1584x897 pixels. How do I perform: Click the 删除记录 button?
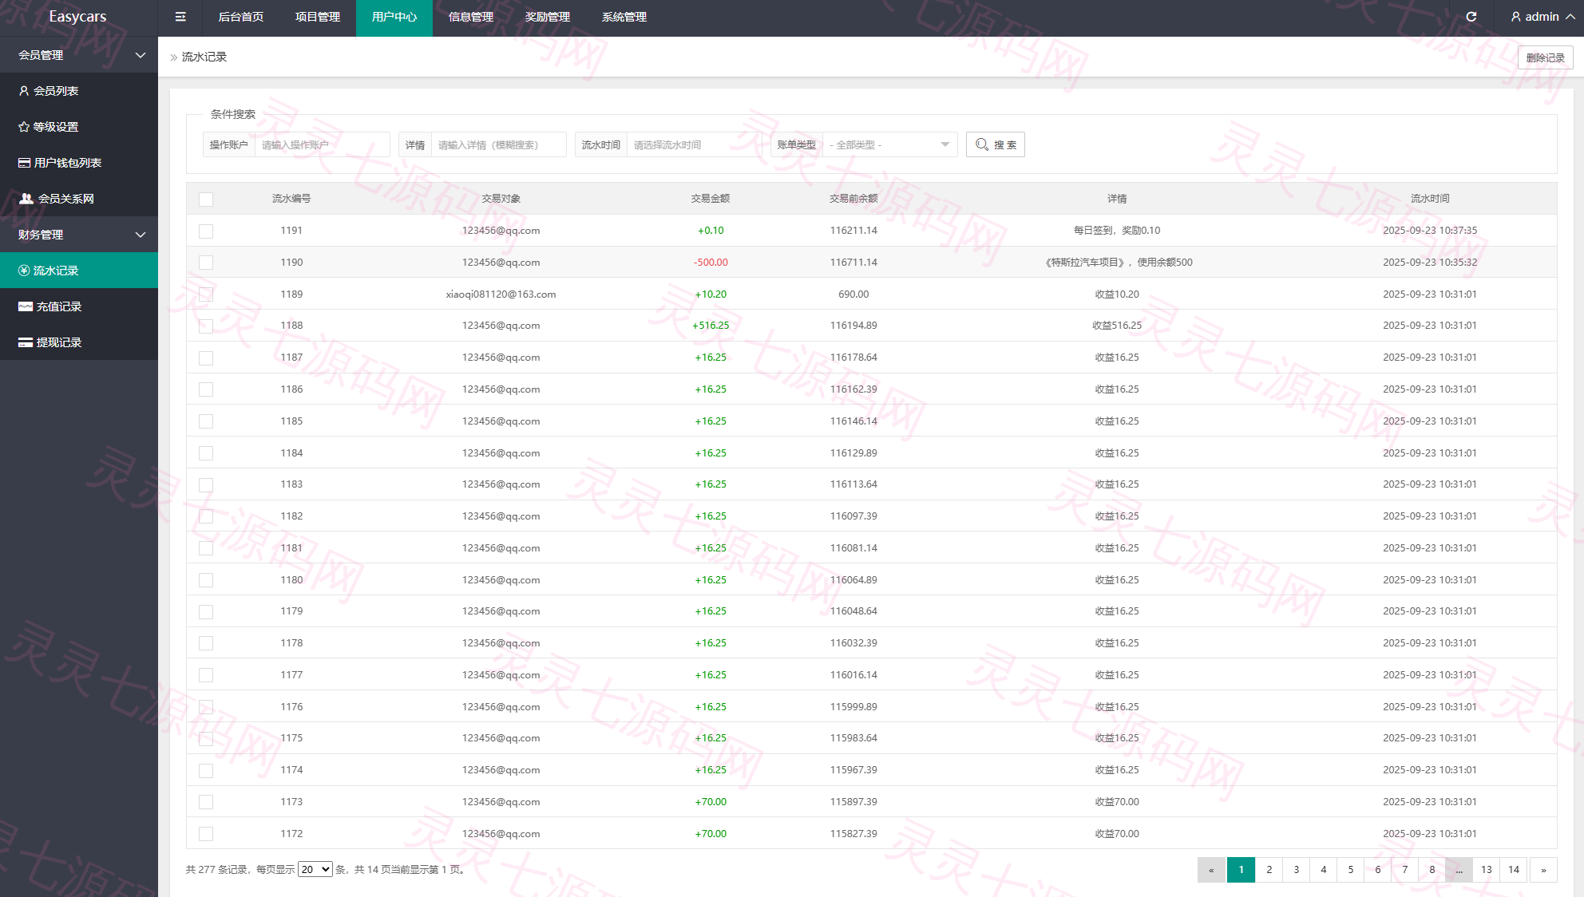click(x=1545, y=57)
